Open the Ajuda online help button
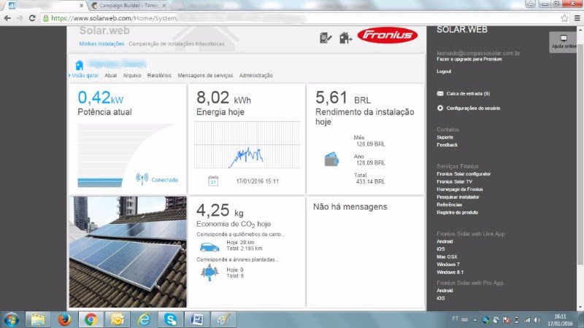The width and height of the screenshot is (584, 328). (x=563, y=42)
